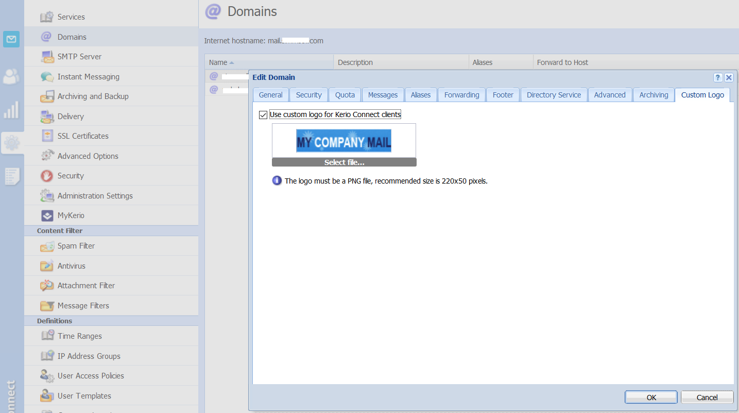
Task: Go to Status bar-chart icon in left rail
Action: (11, 109)
